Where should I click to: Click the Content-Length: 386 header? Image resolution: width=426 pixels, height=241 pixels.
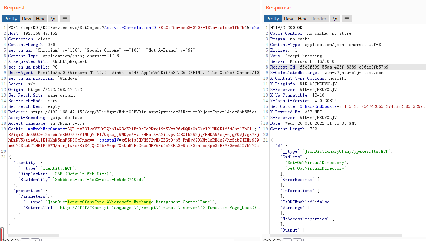[32, 45]
